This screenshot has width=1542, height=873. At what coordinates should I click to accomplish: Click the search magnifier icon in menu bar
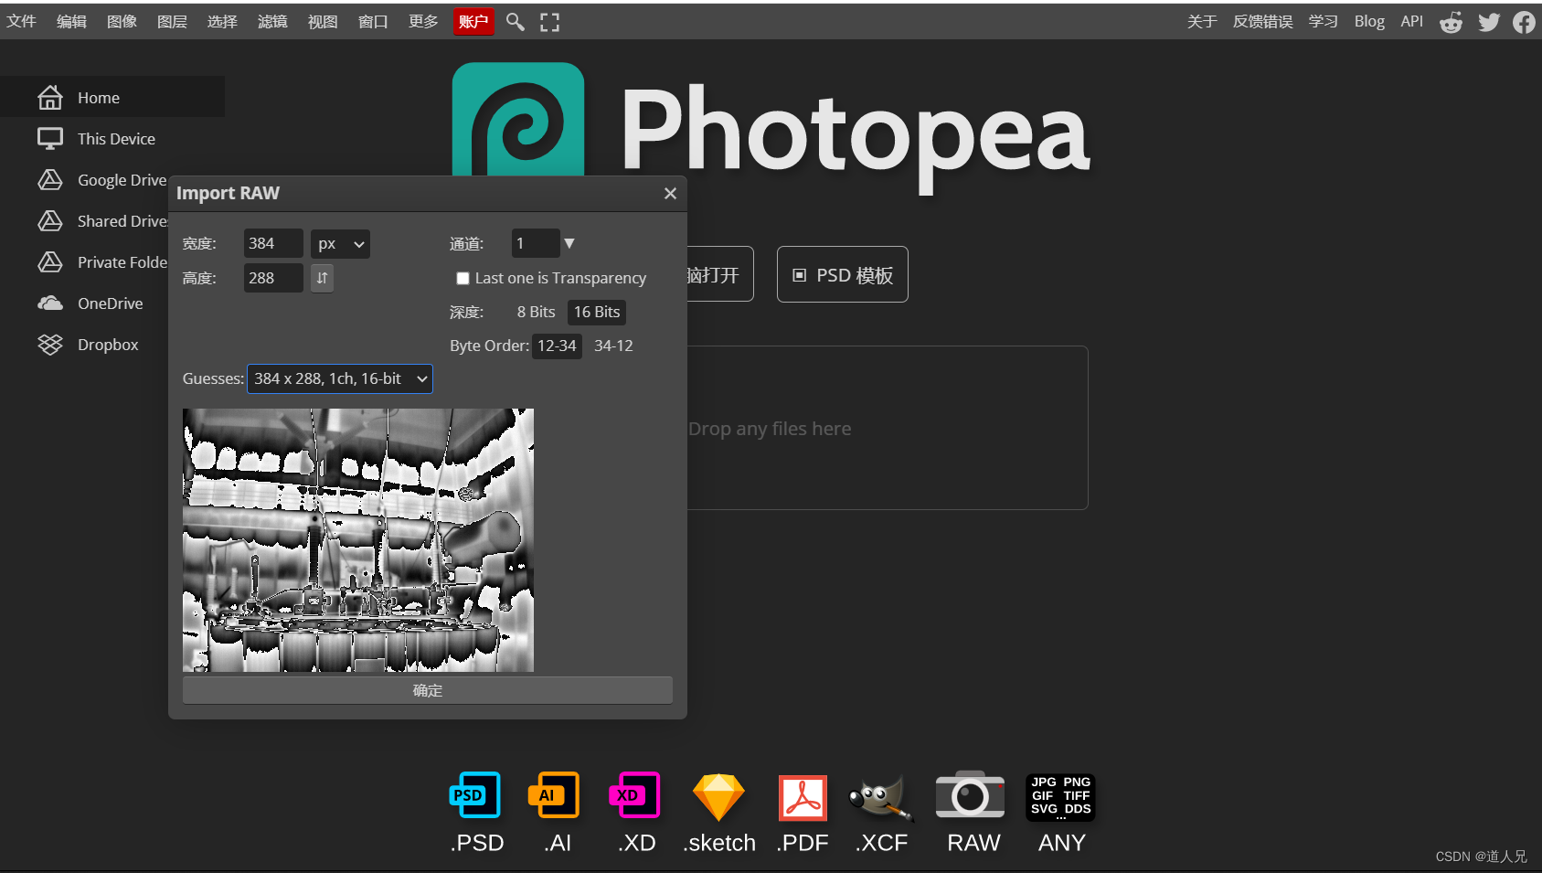coord(516,22)
